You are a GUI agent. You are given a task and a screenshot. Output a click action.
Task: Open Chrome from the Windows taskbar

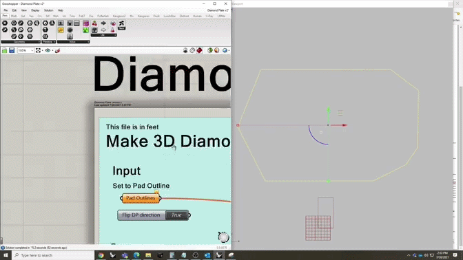[x=101, y=255]
